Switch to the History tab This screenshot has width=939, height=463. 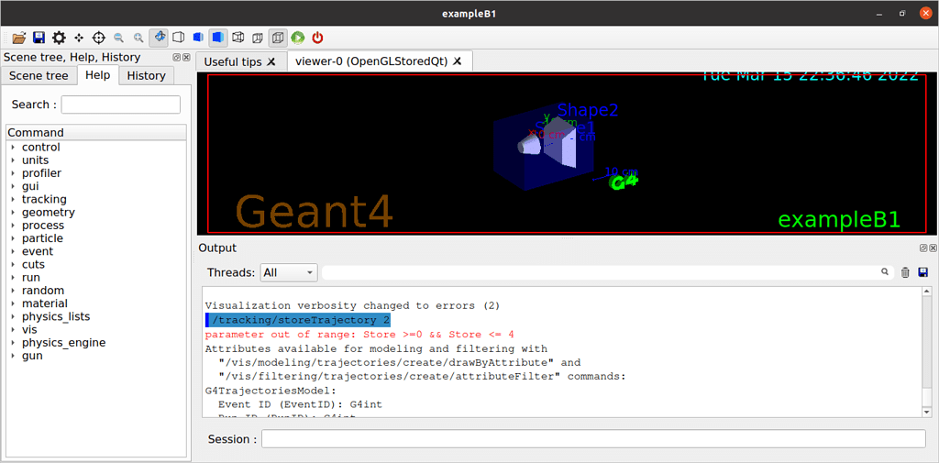click(146, 75)
